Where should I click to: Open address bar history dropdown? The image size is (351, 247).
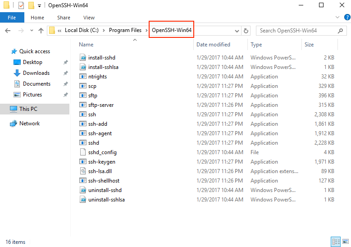coord(237,31)
